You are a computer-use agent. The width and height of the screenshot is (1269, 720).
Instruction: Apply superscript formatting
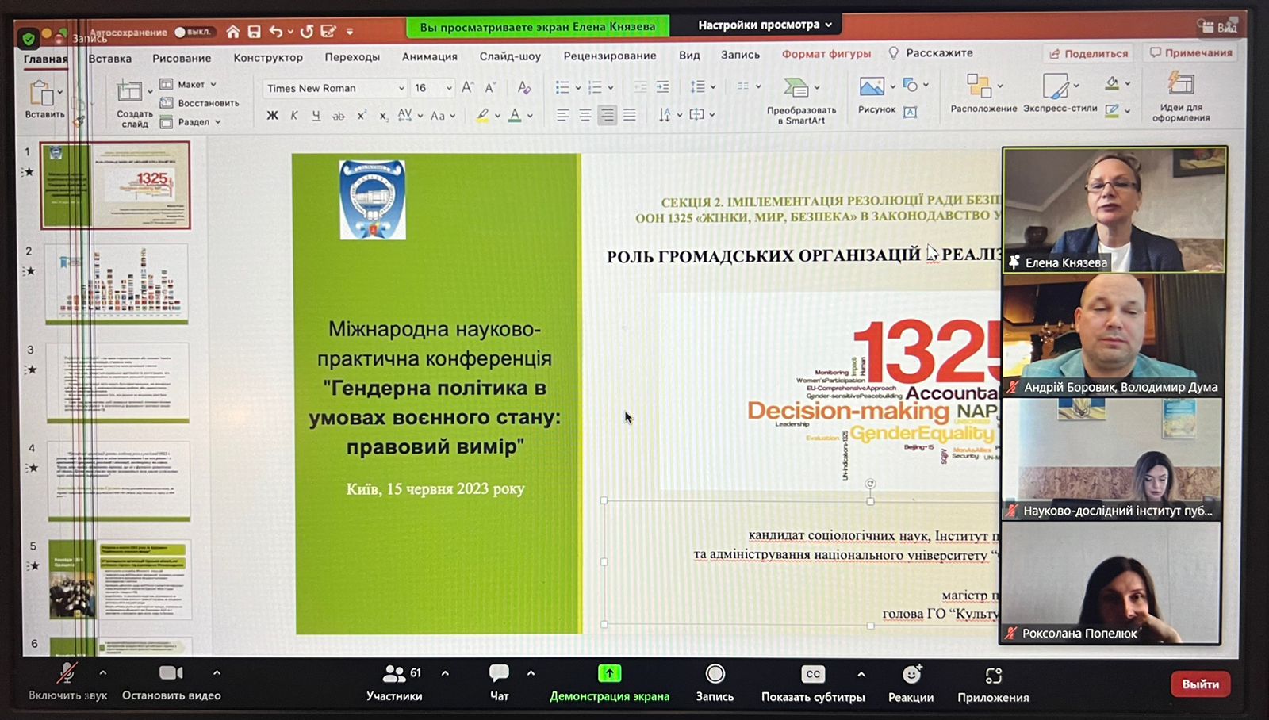(x=362, y=116)
